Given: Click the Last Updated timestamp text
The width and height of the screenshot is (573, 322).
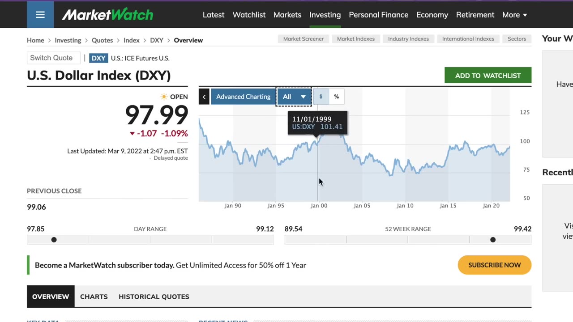Looking at the screenshot, I should coord(128,151).
